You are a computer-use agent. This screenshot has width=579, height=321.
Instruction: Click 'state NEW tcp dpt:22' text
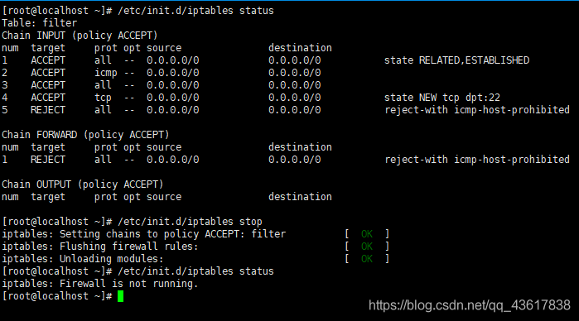coord(442,98)
